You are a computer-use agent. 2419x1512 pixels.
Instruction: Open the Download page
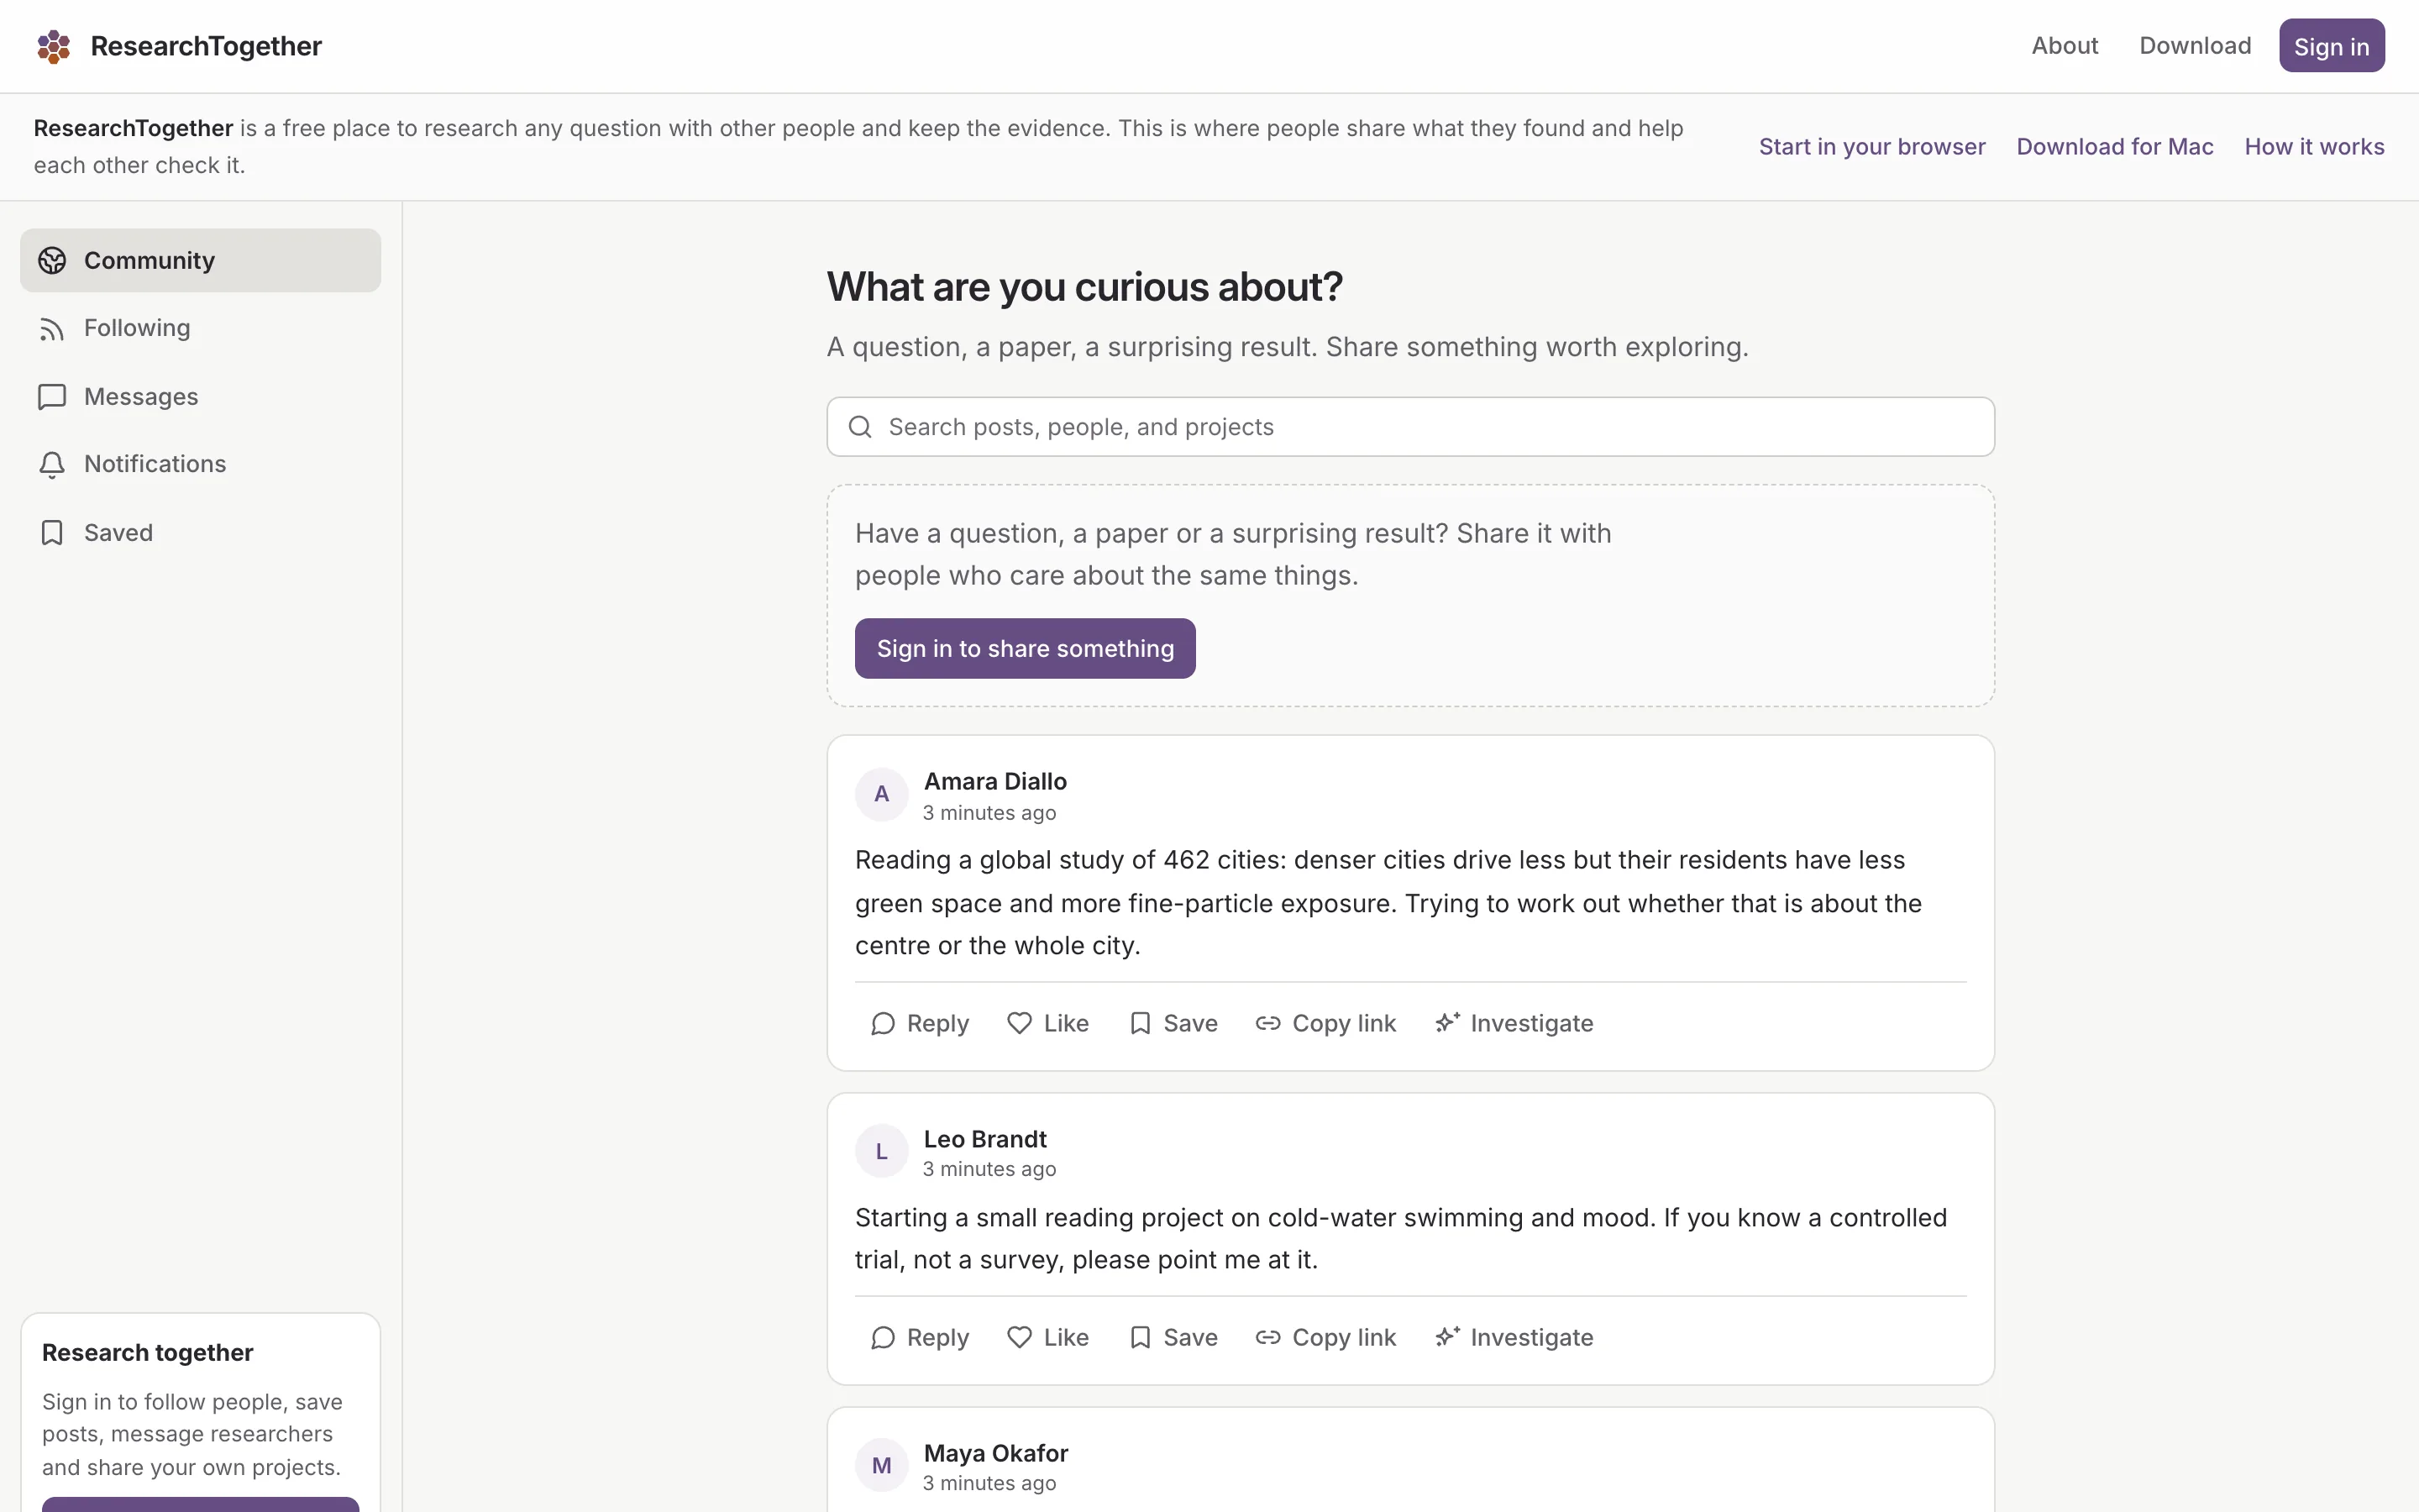coord(2195,46)
